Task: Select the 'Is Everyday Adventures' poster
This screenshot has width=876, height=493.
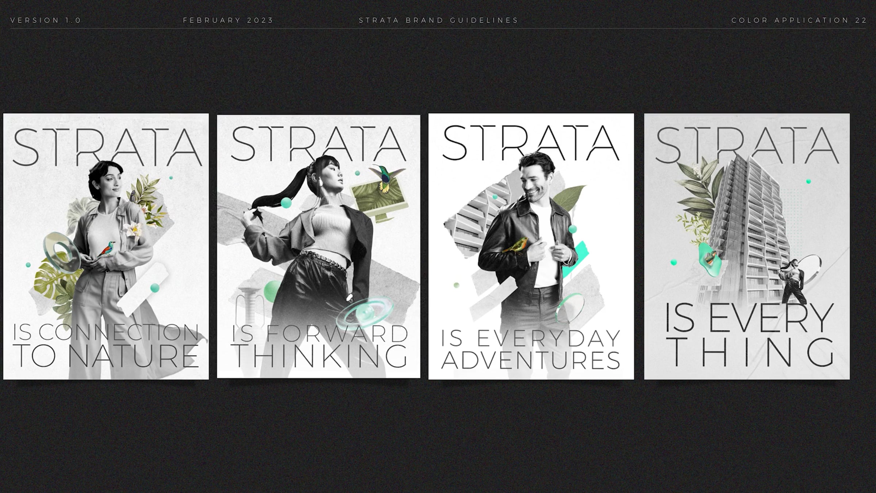Action: (x=531, y=246)
